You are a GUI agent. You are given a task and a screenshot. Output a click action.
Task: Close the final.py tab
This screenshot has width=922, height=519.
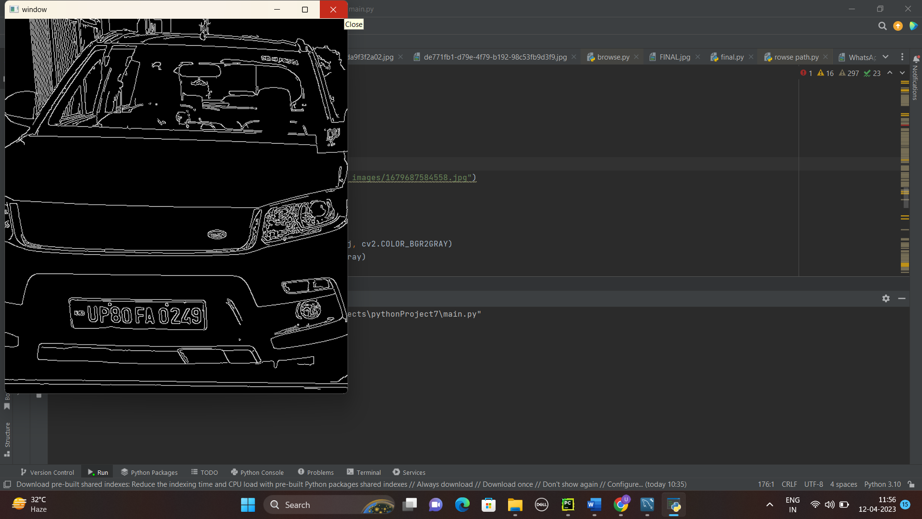coord(751,57)
